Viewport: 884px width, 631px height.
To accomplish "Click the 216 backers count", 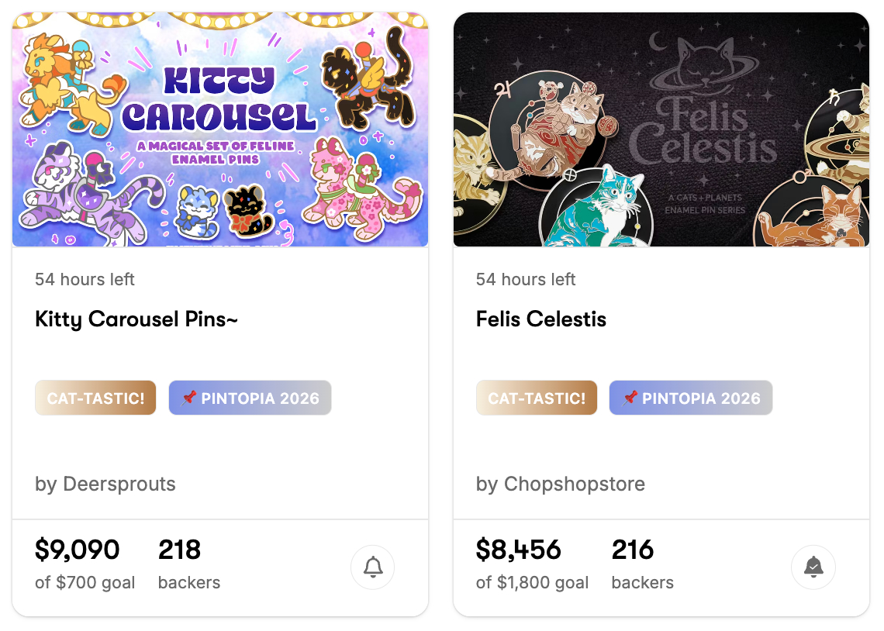I will pyautogui.click(x=633, y=550).
